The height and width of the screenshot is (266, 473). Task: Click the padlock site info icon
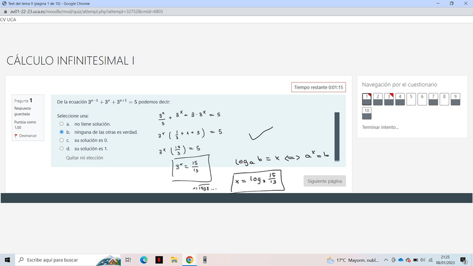click(x=5, y=12)
